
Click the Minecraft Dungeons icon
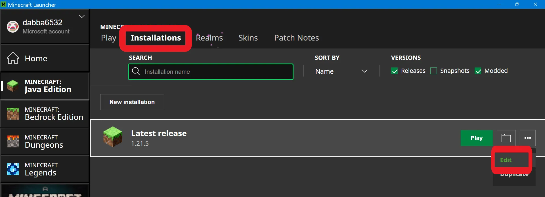point(13,141)
